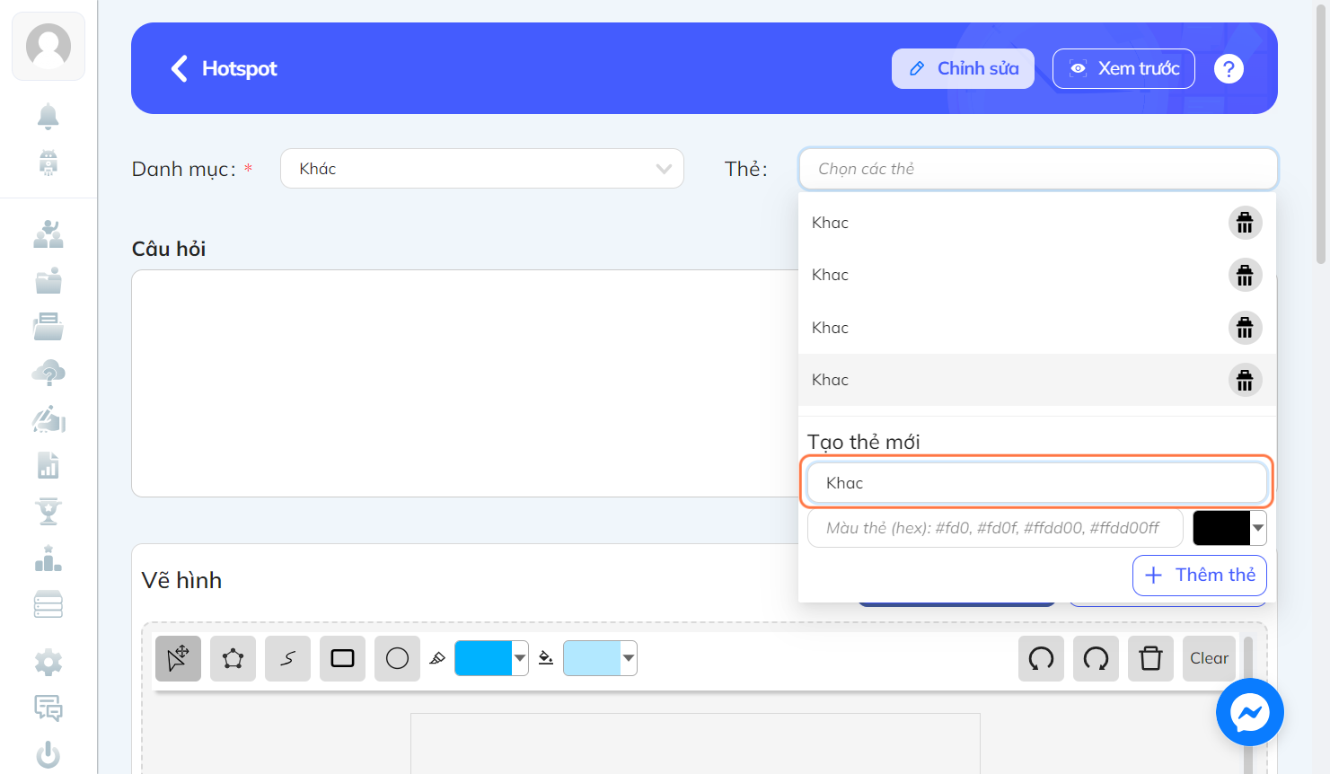Image resolution: width=1330 pixels, height=774 pixels.
Task: Go back with the Hotspot arrow
Action: point(180,68)
